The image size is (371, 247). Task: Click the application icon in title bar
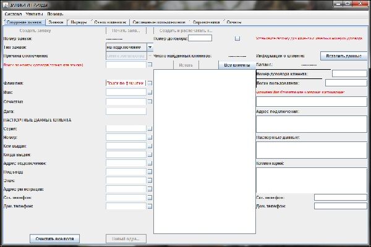click(x=6, y=5)
